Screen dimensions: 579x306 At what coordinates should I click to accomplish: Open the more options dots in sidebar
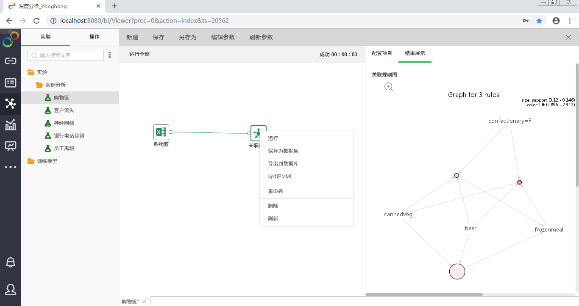coord(10,167)
